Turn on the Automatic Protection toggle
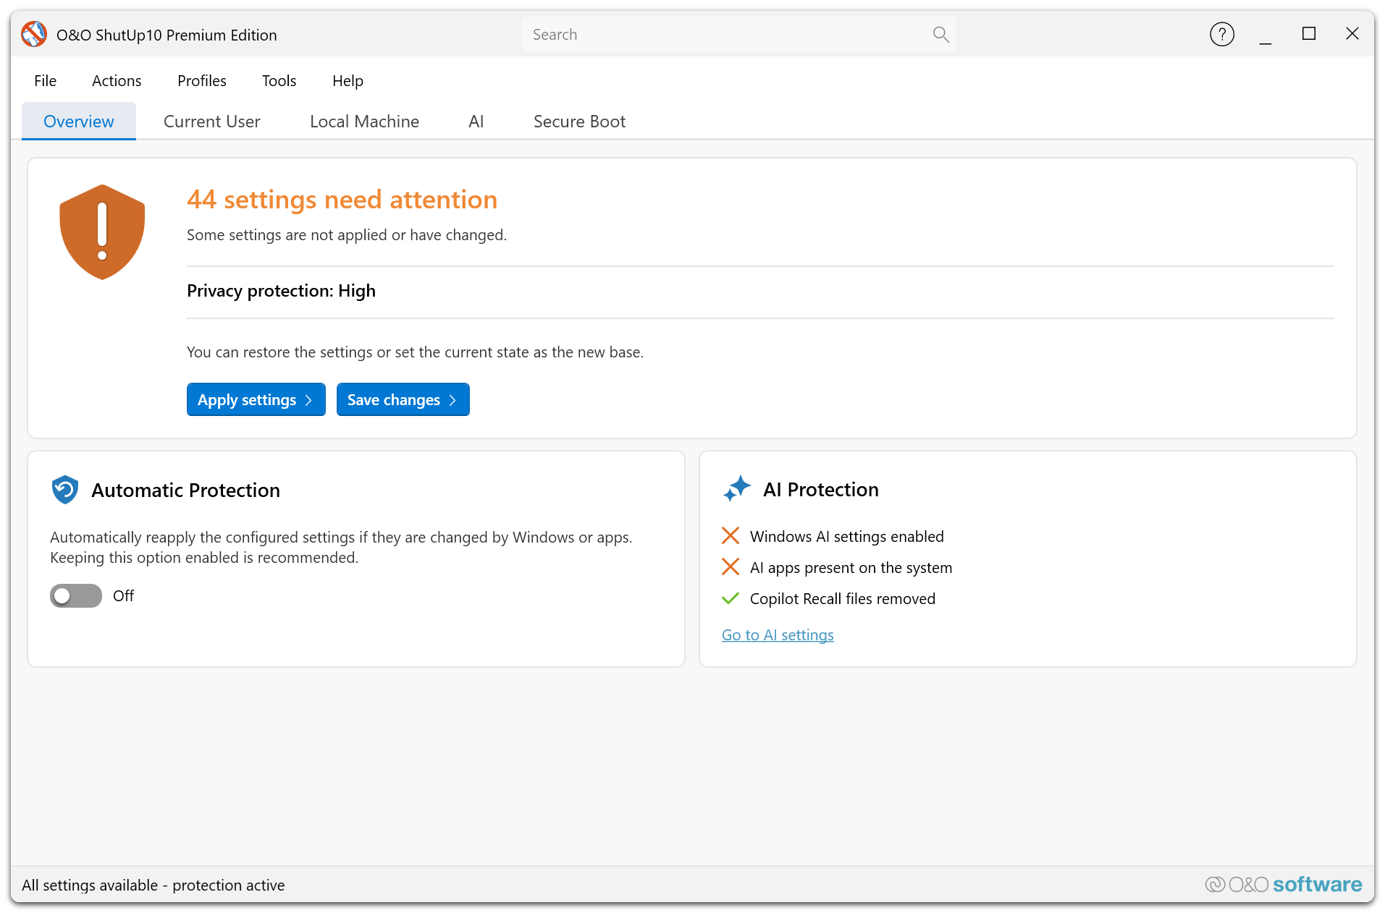The width and height of the screenshot is (1385, 913). point(76,595)
